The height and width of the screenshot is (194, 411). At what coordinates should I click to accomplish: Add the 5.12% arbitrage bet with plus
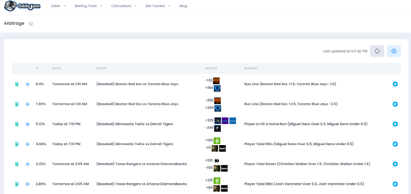(x=28, y=124)
